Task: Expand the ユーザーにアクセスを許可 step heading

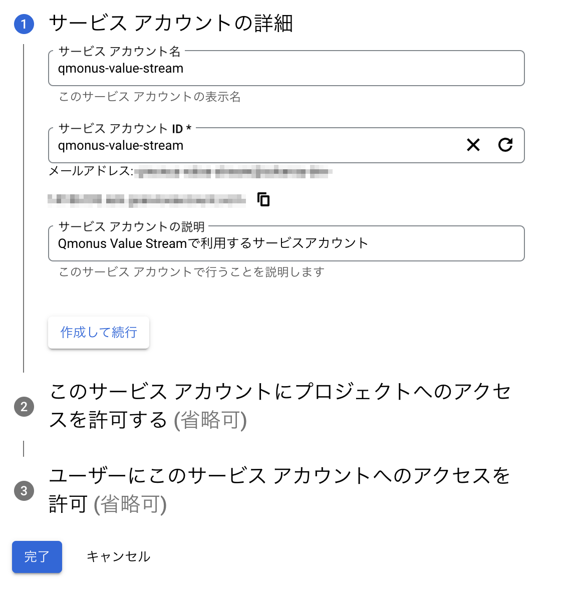Action: coord(278,489)
